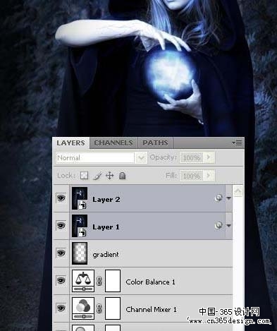
Task: Open the Layers panel options menu
Action: 237,143
